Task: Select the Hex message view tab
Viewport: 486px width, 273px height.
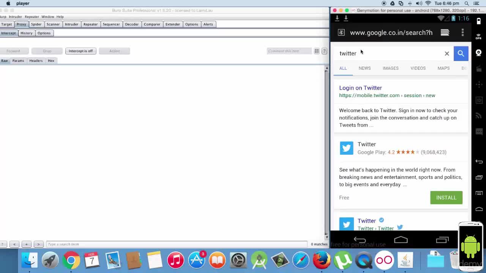Action: tap(51, 61)
